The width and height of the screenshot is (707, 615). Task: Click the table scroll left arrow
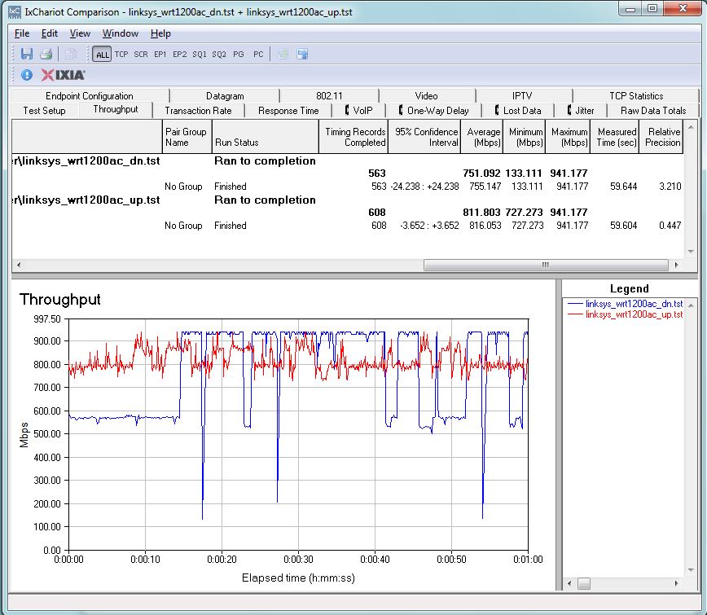[x=19, y=265]
